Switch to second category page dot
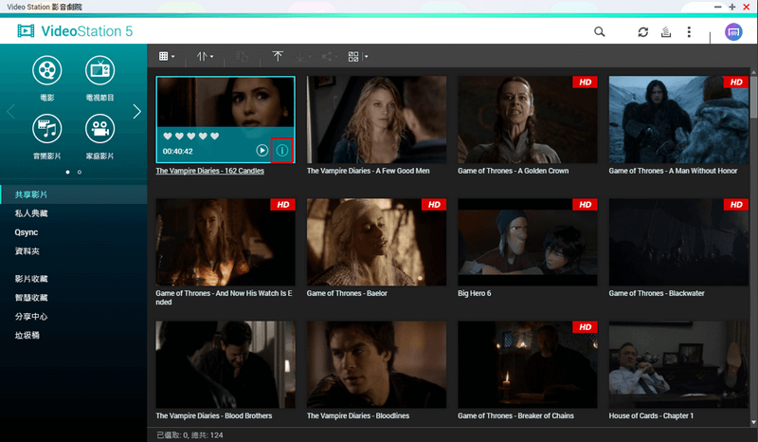This screenshot has height=442, width=758. pos(80,173)
